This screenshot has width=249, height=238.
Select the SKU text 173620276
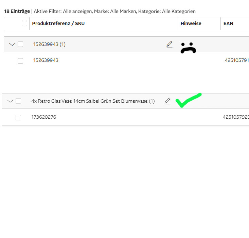43,117
